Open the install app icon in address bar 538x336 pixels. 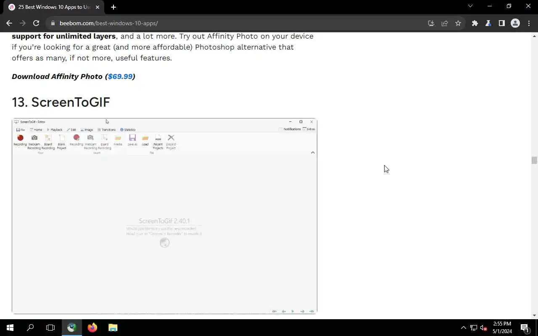pos(431,23)
